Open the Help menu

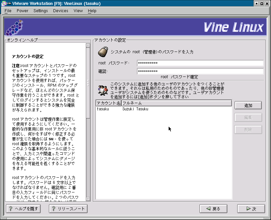coord(92,11)
